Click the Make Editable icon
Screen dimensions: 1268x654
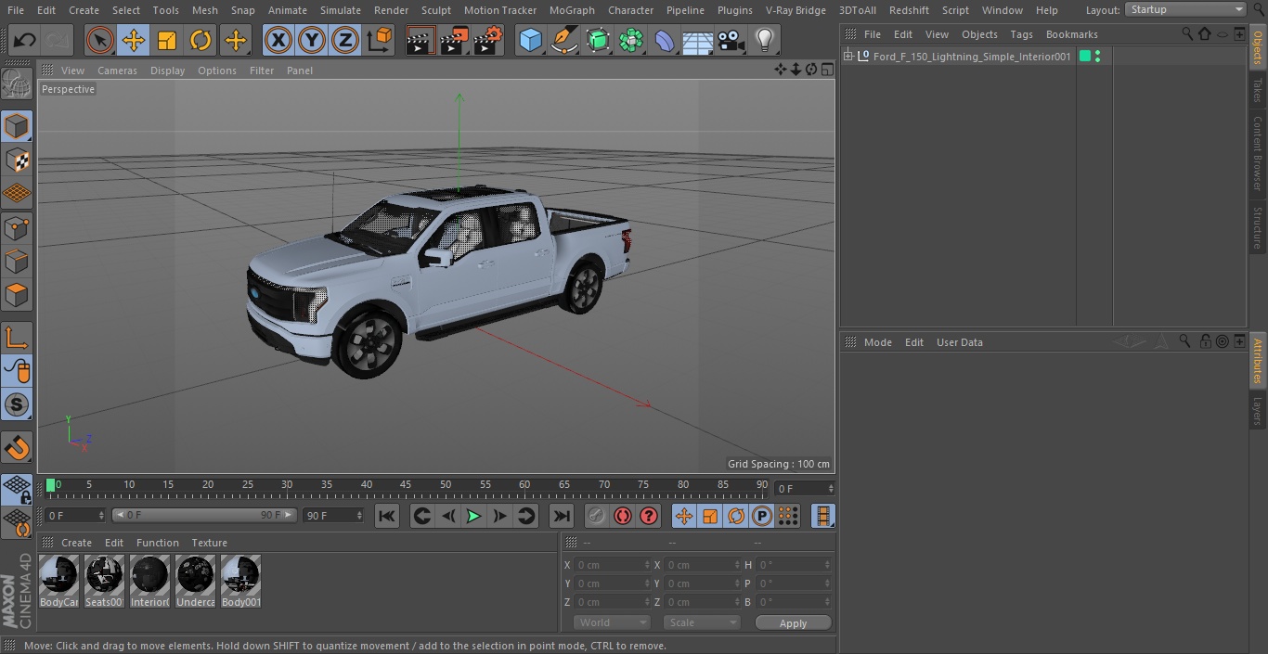(17, 84)
